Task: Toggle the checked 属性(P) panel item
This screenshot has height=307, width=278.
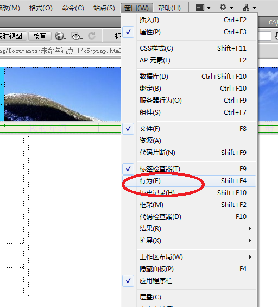Action: pyautogui.click(x=189, y=32)
